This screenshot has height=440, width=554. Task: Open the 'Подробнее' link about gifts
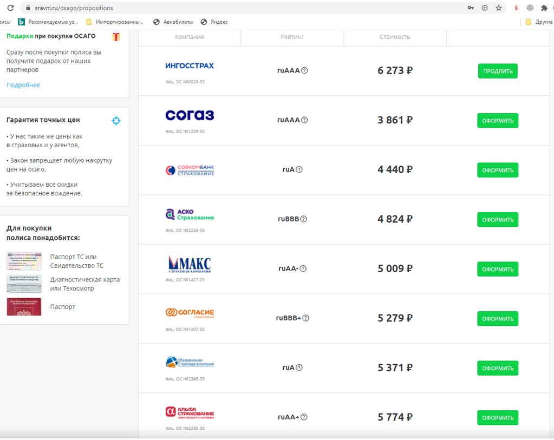23,85
